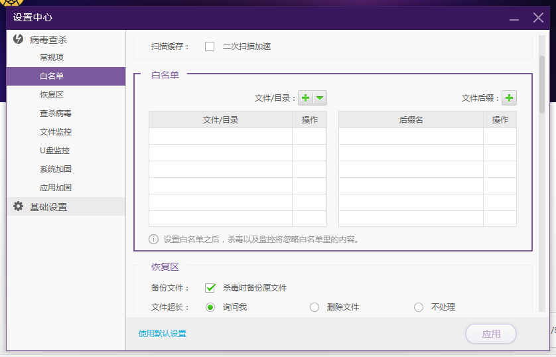
Task: Click the 病毒查杀 shield icon in sidebar
Action: [x=19, y=39]
